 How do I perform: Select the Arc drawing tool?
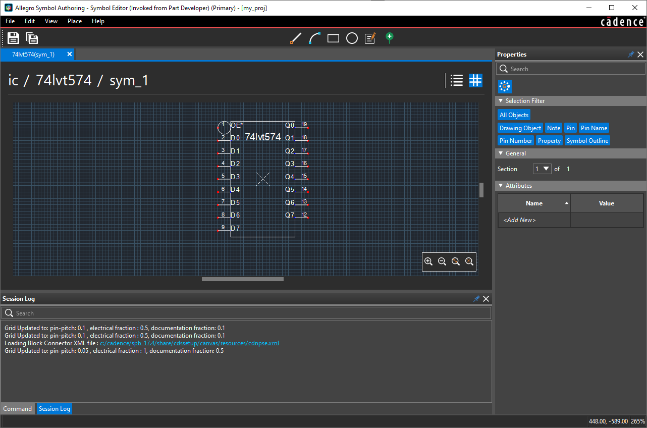pos(314,38)
